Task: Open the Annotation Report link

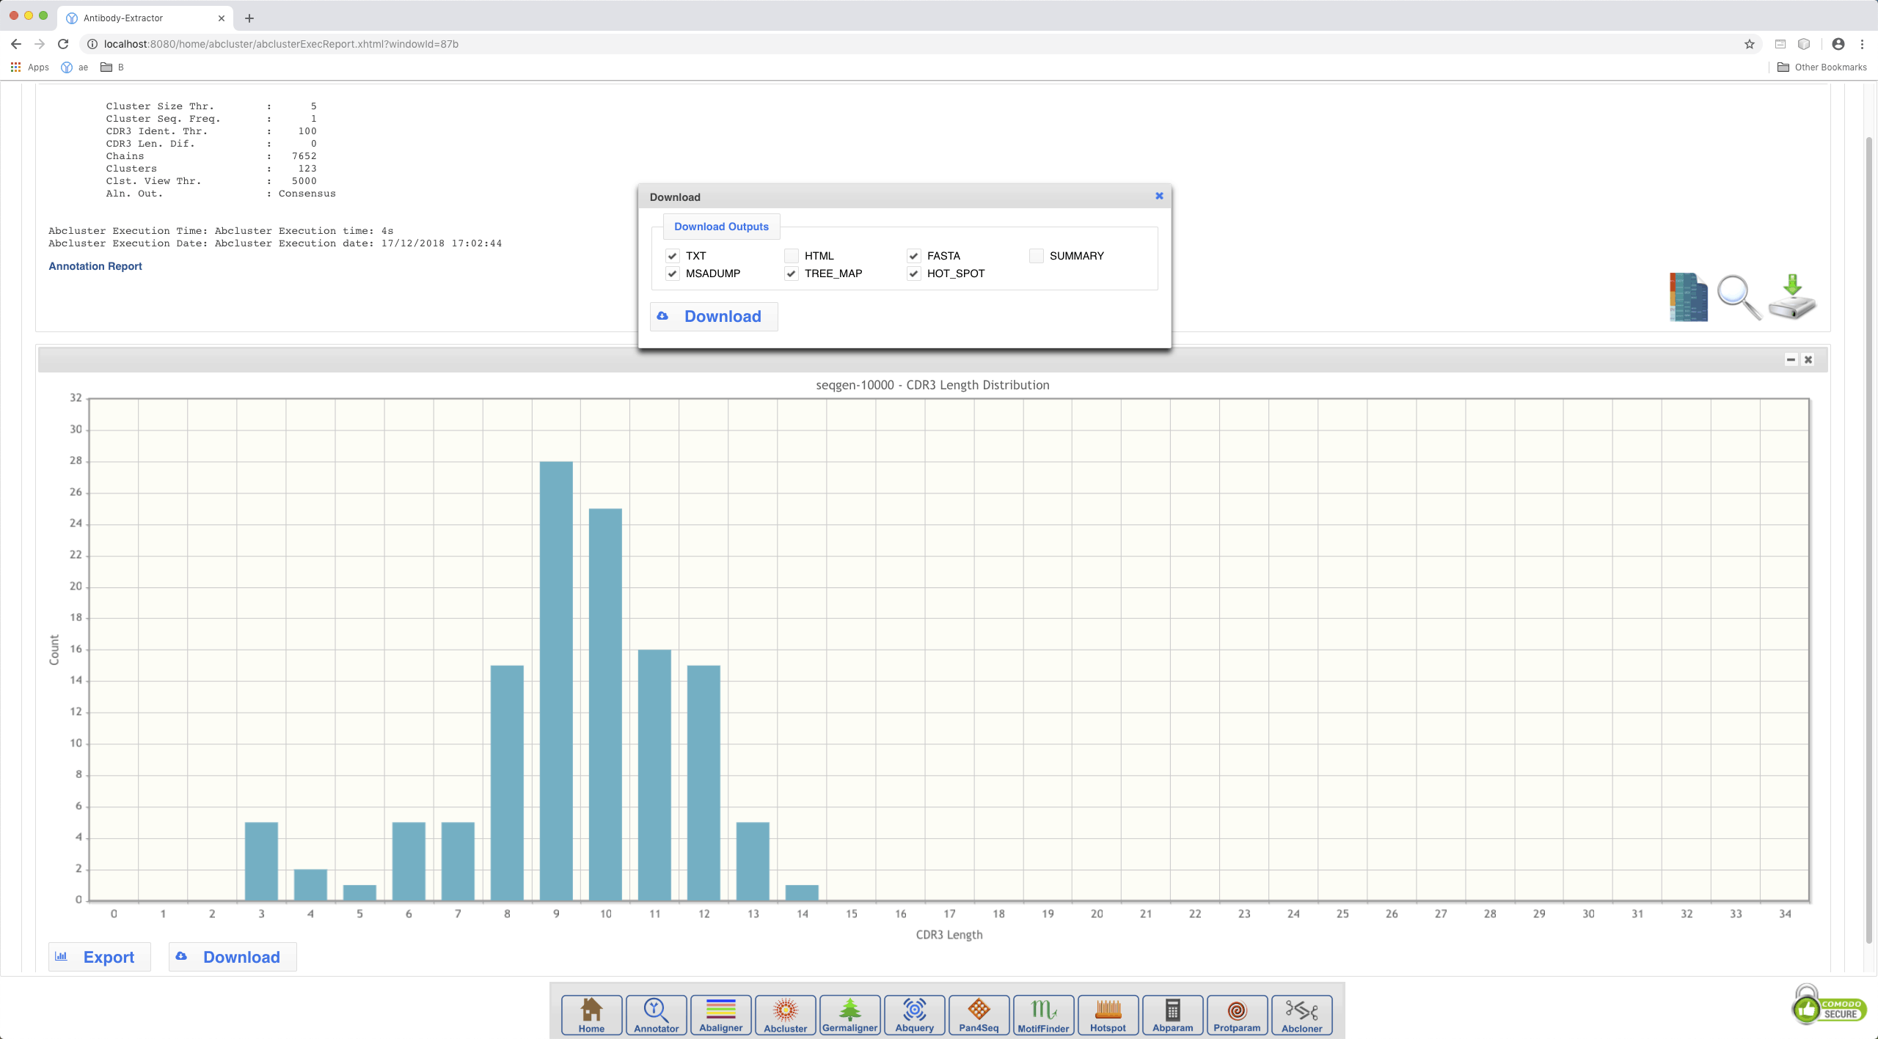Action: coord(95,266)
